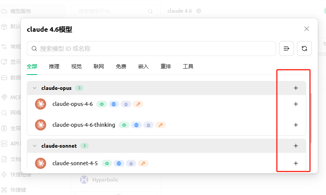This screenshot has height=195, width=326.
Task: Click the claude-sonnet-4-5 model name
Action: click(75, 163)
